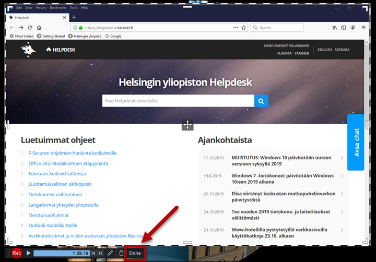Open the Edit menu
The width and height of the screenshot is (376, 262).
[19, 8]
